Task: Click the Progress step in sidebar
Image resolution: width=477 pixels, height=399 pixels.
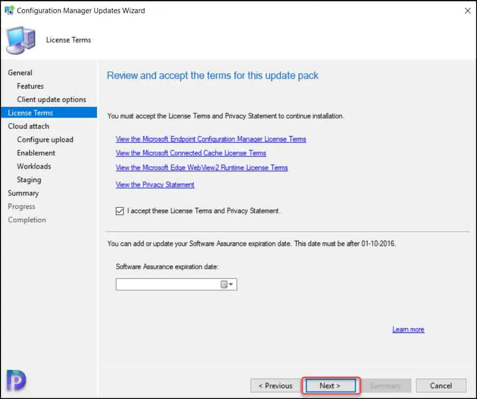Action: 21,207
